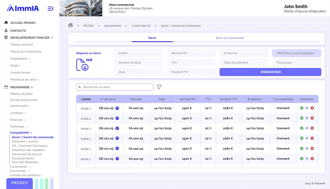Click the document icon beside Développement foncier
Image resolution: width=330 pixels, height=189 pixels.
pos(6,38)
